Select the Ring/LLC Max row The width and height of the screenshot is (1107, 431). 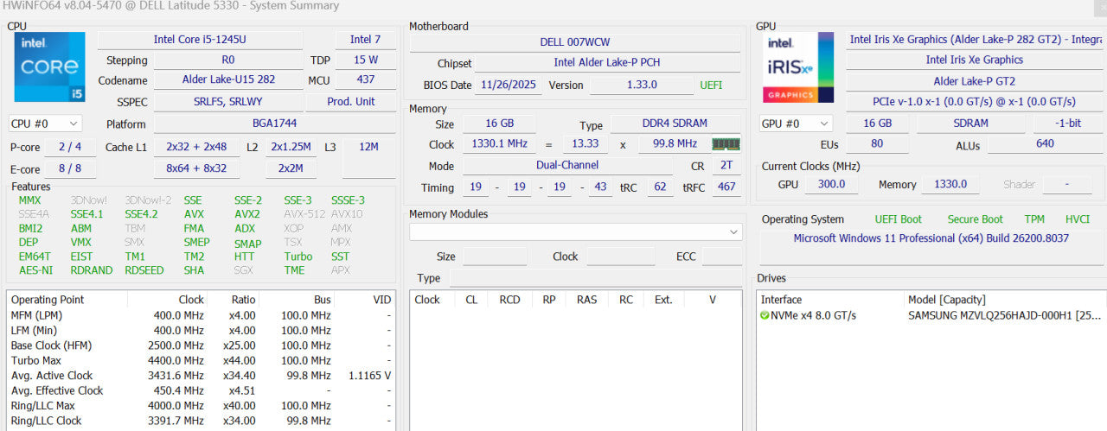(201, 406)
